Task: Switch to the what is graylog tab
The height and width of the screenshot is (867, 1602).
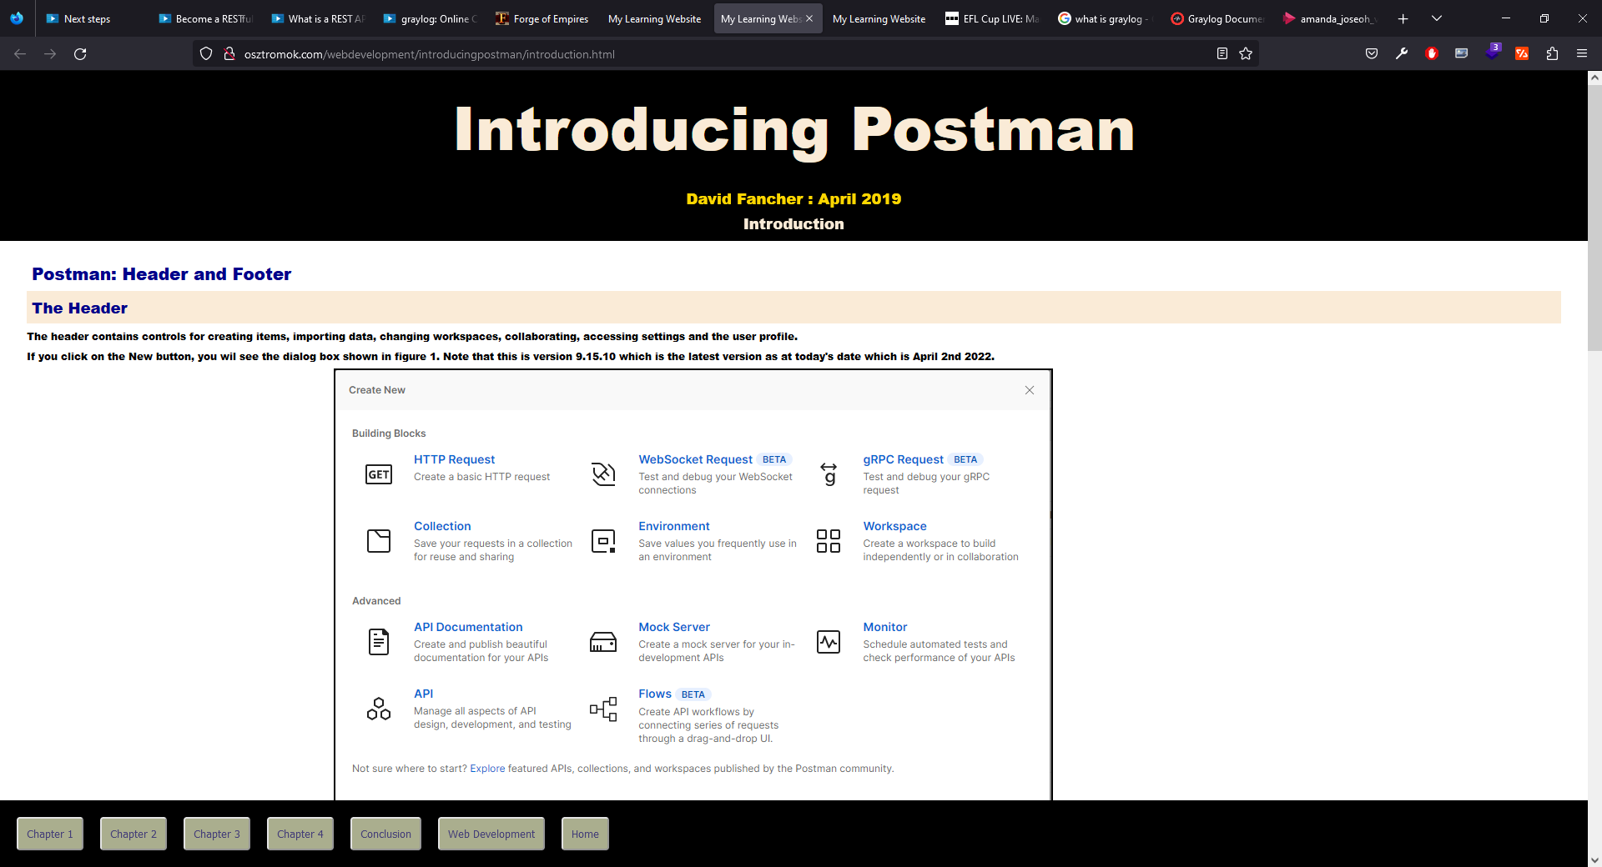Action: [x=1104, y=18]
